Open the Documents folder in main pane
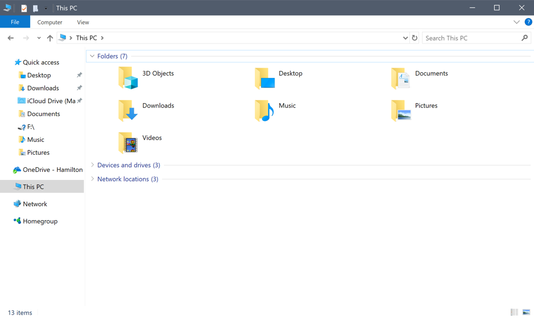Viewport: 534px width, 318px height. (401, 78)
